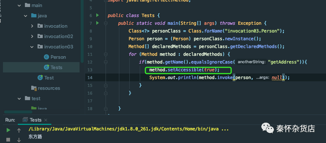Click "getAddress" string literal
Viewport: 326px width, 143px height.
(x=284, y=62)
